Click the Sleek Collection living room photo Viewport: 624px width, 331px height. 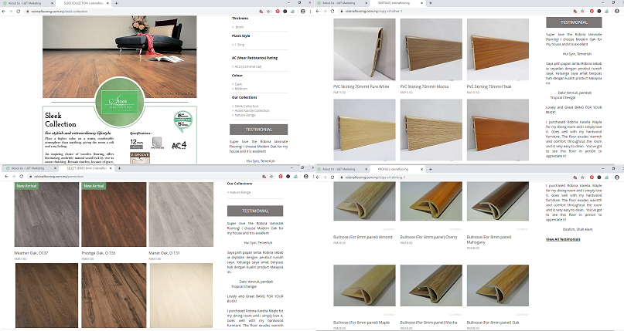click(x=119, y=57)
